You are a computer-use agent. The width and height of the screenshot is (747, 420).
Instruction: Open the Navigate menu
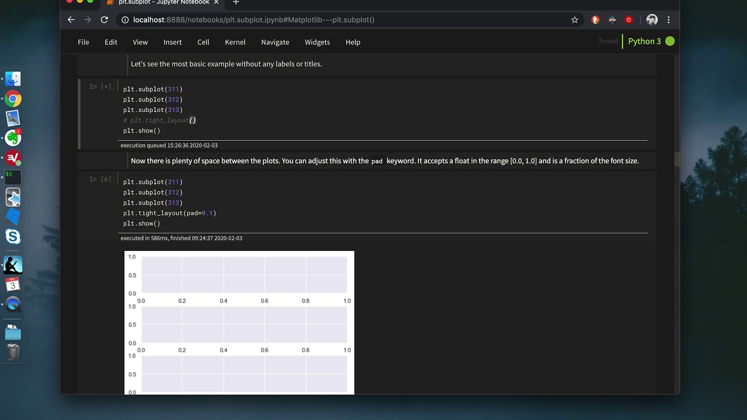pos(275,42)
